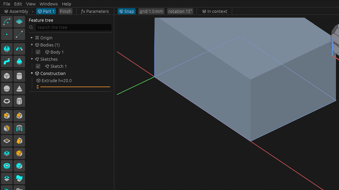339x190 pixels.
Task: Toggle In context mode
Action: [x=215, y=11]
